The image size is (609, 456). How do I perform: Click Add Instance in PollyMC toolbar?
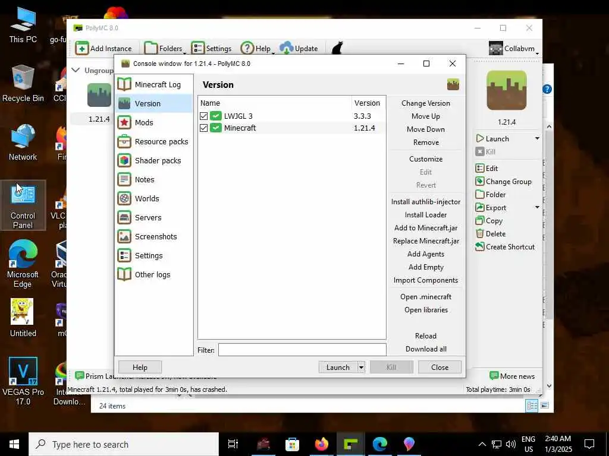(103, 49)
